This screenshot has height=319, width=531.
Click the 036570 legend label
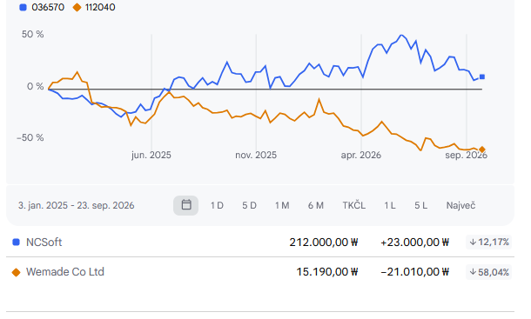point(48,8)
